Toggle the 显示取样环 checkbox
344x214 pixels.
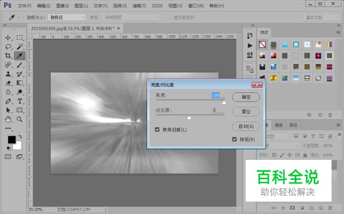pyautogui.click(x=169, y=17)
